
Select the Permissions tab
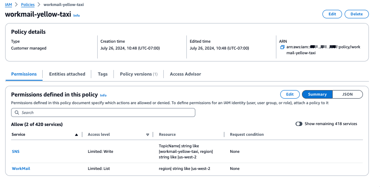coord(24,74)
